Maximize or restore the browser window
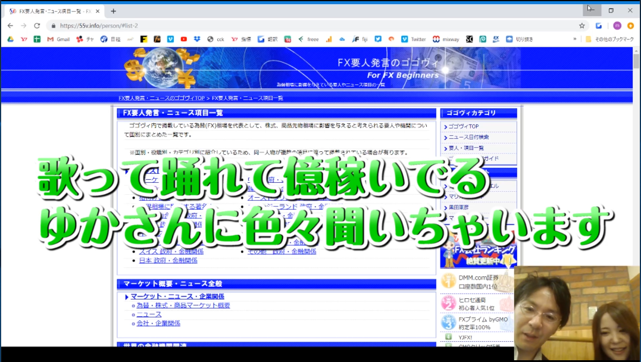Viewport: 641px width, 362px height. tap(611, 11)
